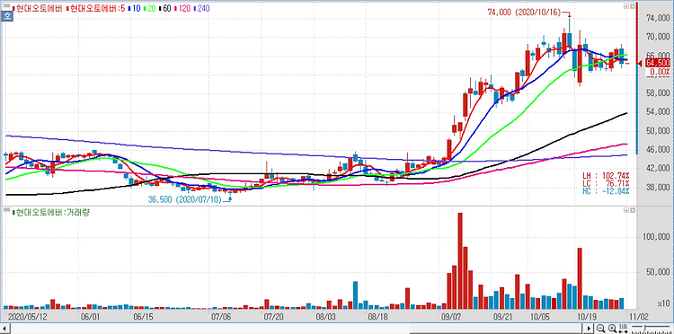Click the LC : 76.71% stat
The height and width of the screenshot is (334, 674).
pyautogui.click(x=606, y=183)
